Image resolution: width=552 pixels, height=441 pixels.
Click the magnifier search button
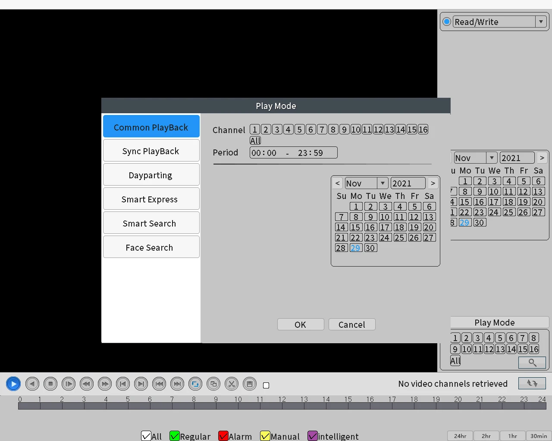[532, 363]
